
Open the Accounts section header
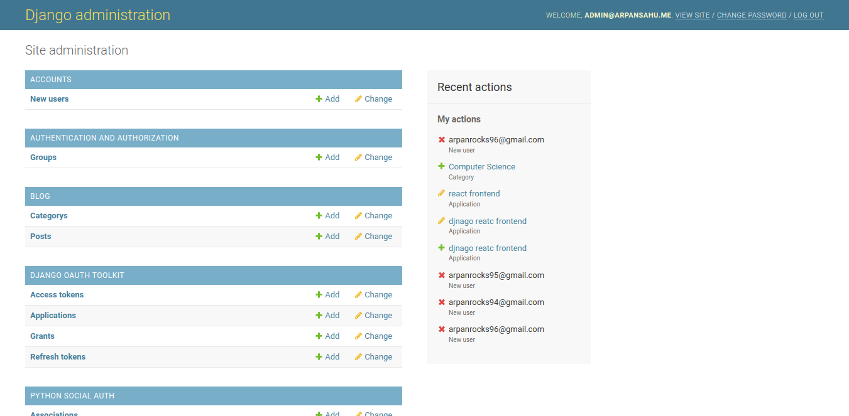tap(51, 80)
